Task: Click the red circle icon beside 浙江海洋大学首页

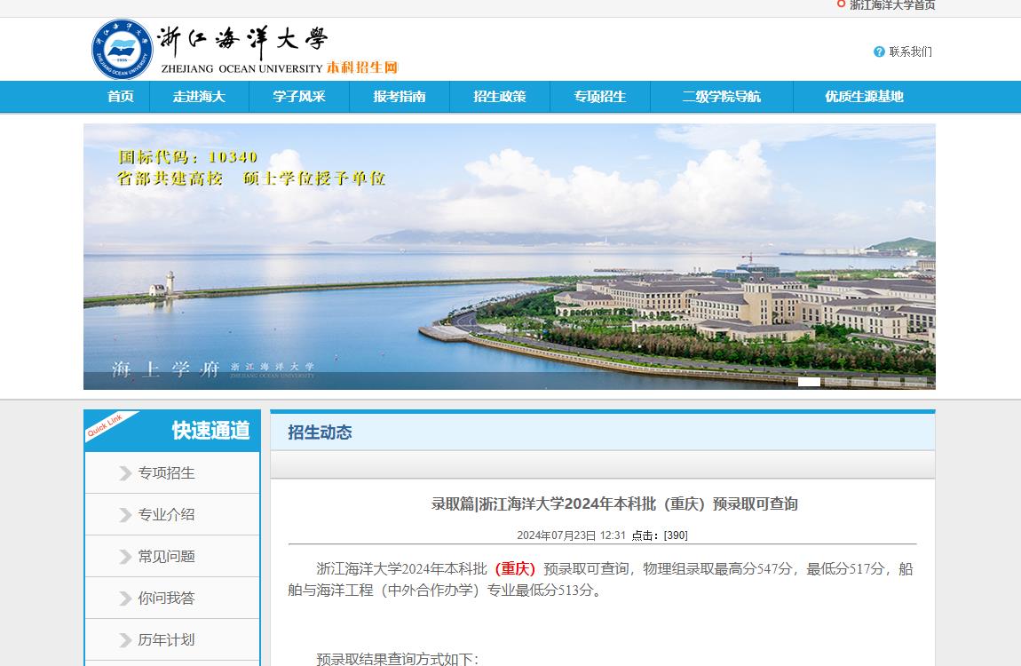Action: pos(841,4)
